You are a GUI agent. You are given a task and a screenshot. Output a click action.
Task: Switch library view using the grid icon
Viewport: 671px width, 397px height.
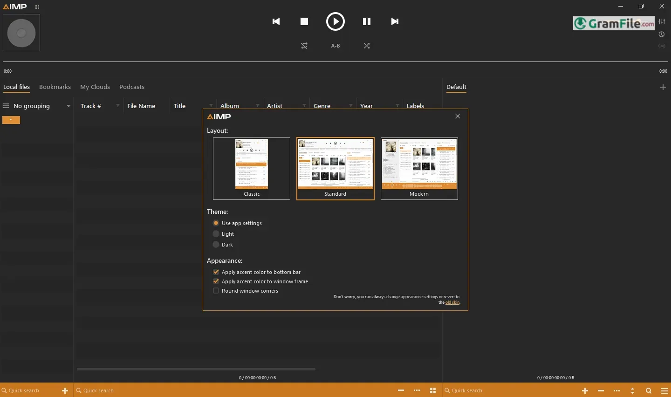(433, 390)
